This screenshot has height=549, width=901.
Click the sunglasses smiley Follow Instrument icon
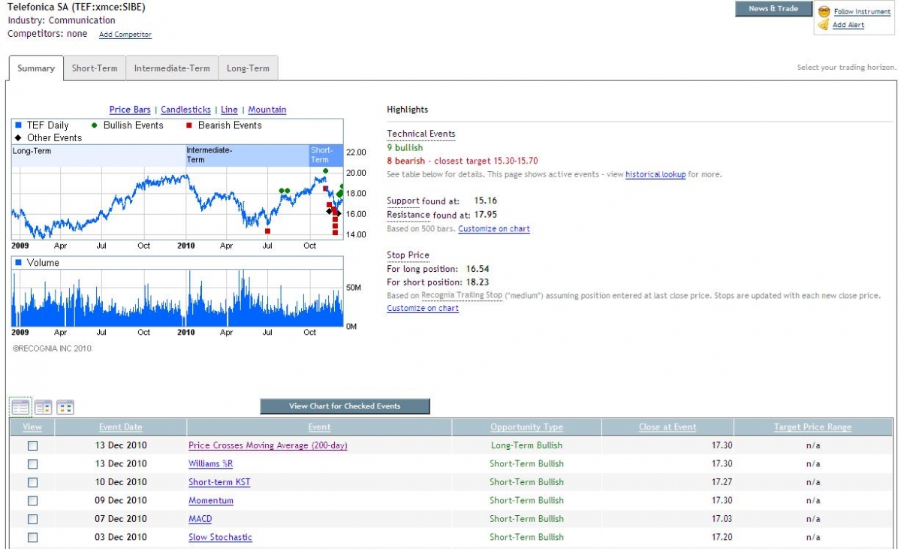[x=824, y=12]
